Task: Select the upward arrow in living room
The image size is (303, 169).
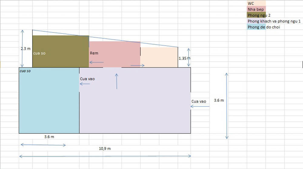Action: click(117, 81)
